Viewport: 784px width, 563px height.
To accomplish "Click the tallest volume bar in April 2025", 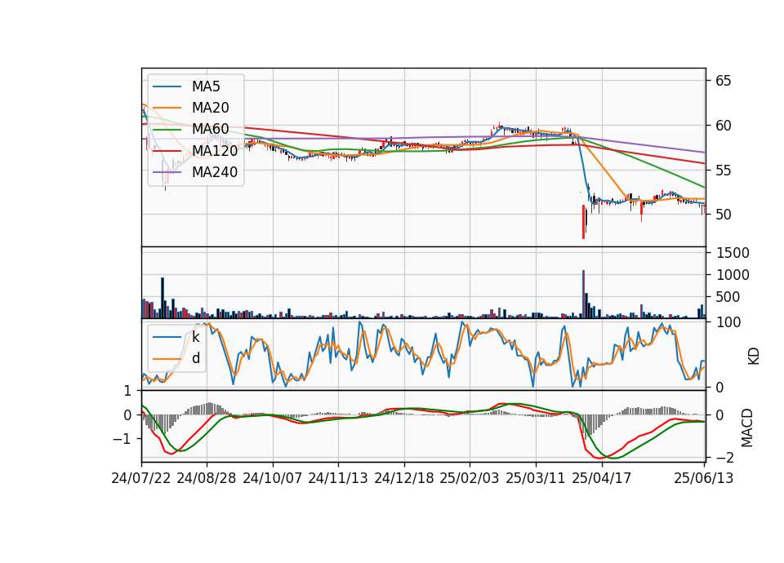I will pos(583,295).
